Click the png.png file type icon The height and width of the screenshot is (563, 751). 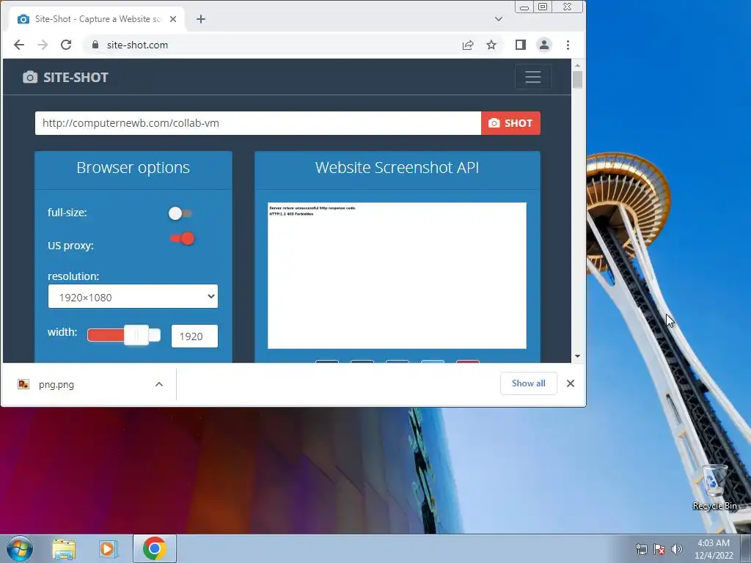[x=23, y=384]
